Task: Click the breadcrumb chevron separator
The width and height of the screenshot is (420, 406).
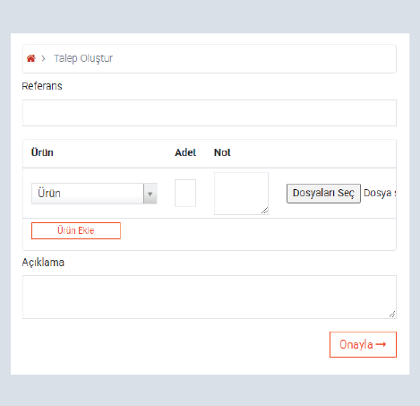Action: coord(44,58)
